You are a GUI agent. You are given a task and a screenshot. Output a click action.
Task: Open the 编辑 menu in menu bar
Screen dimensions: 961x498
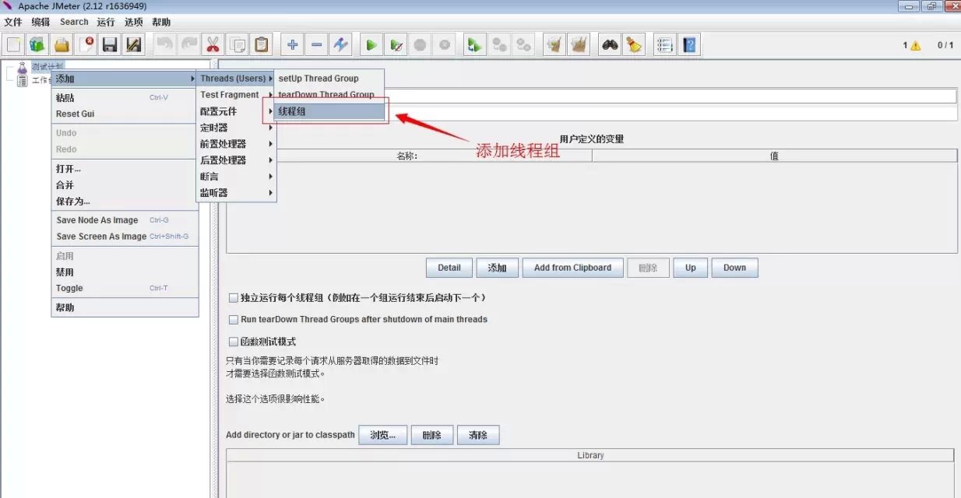coord(40,22)
